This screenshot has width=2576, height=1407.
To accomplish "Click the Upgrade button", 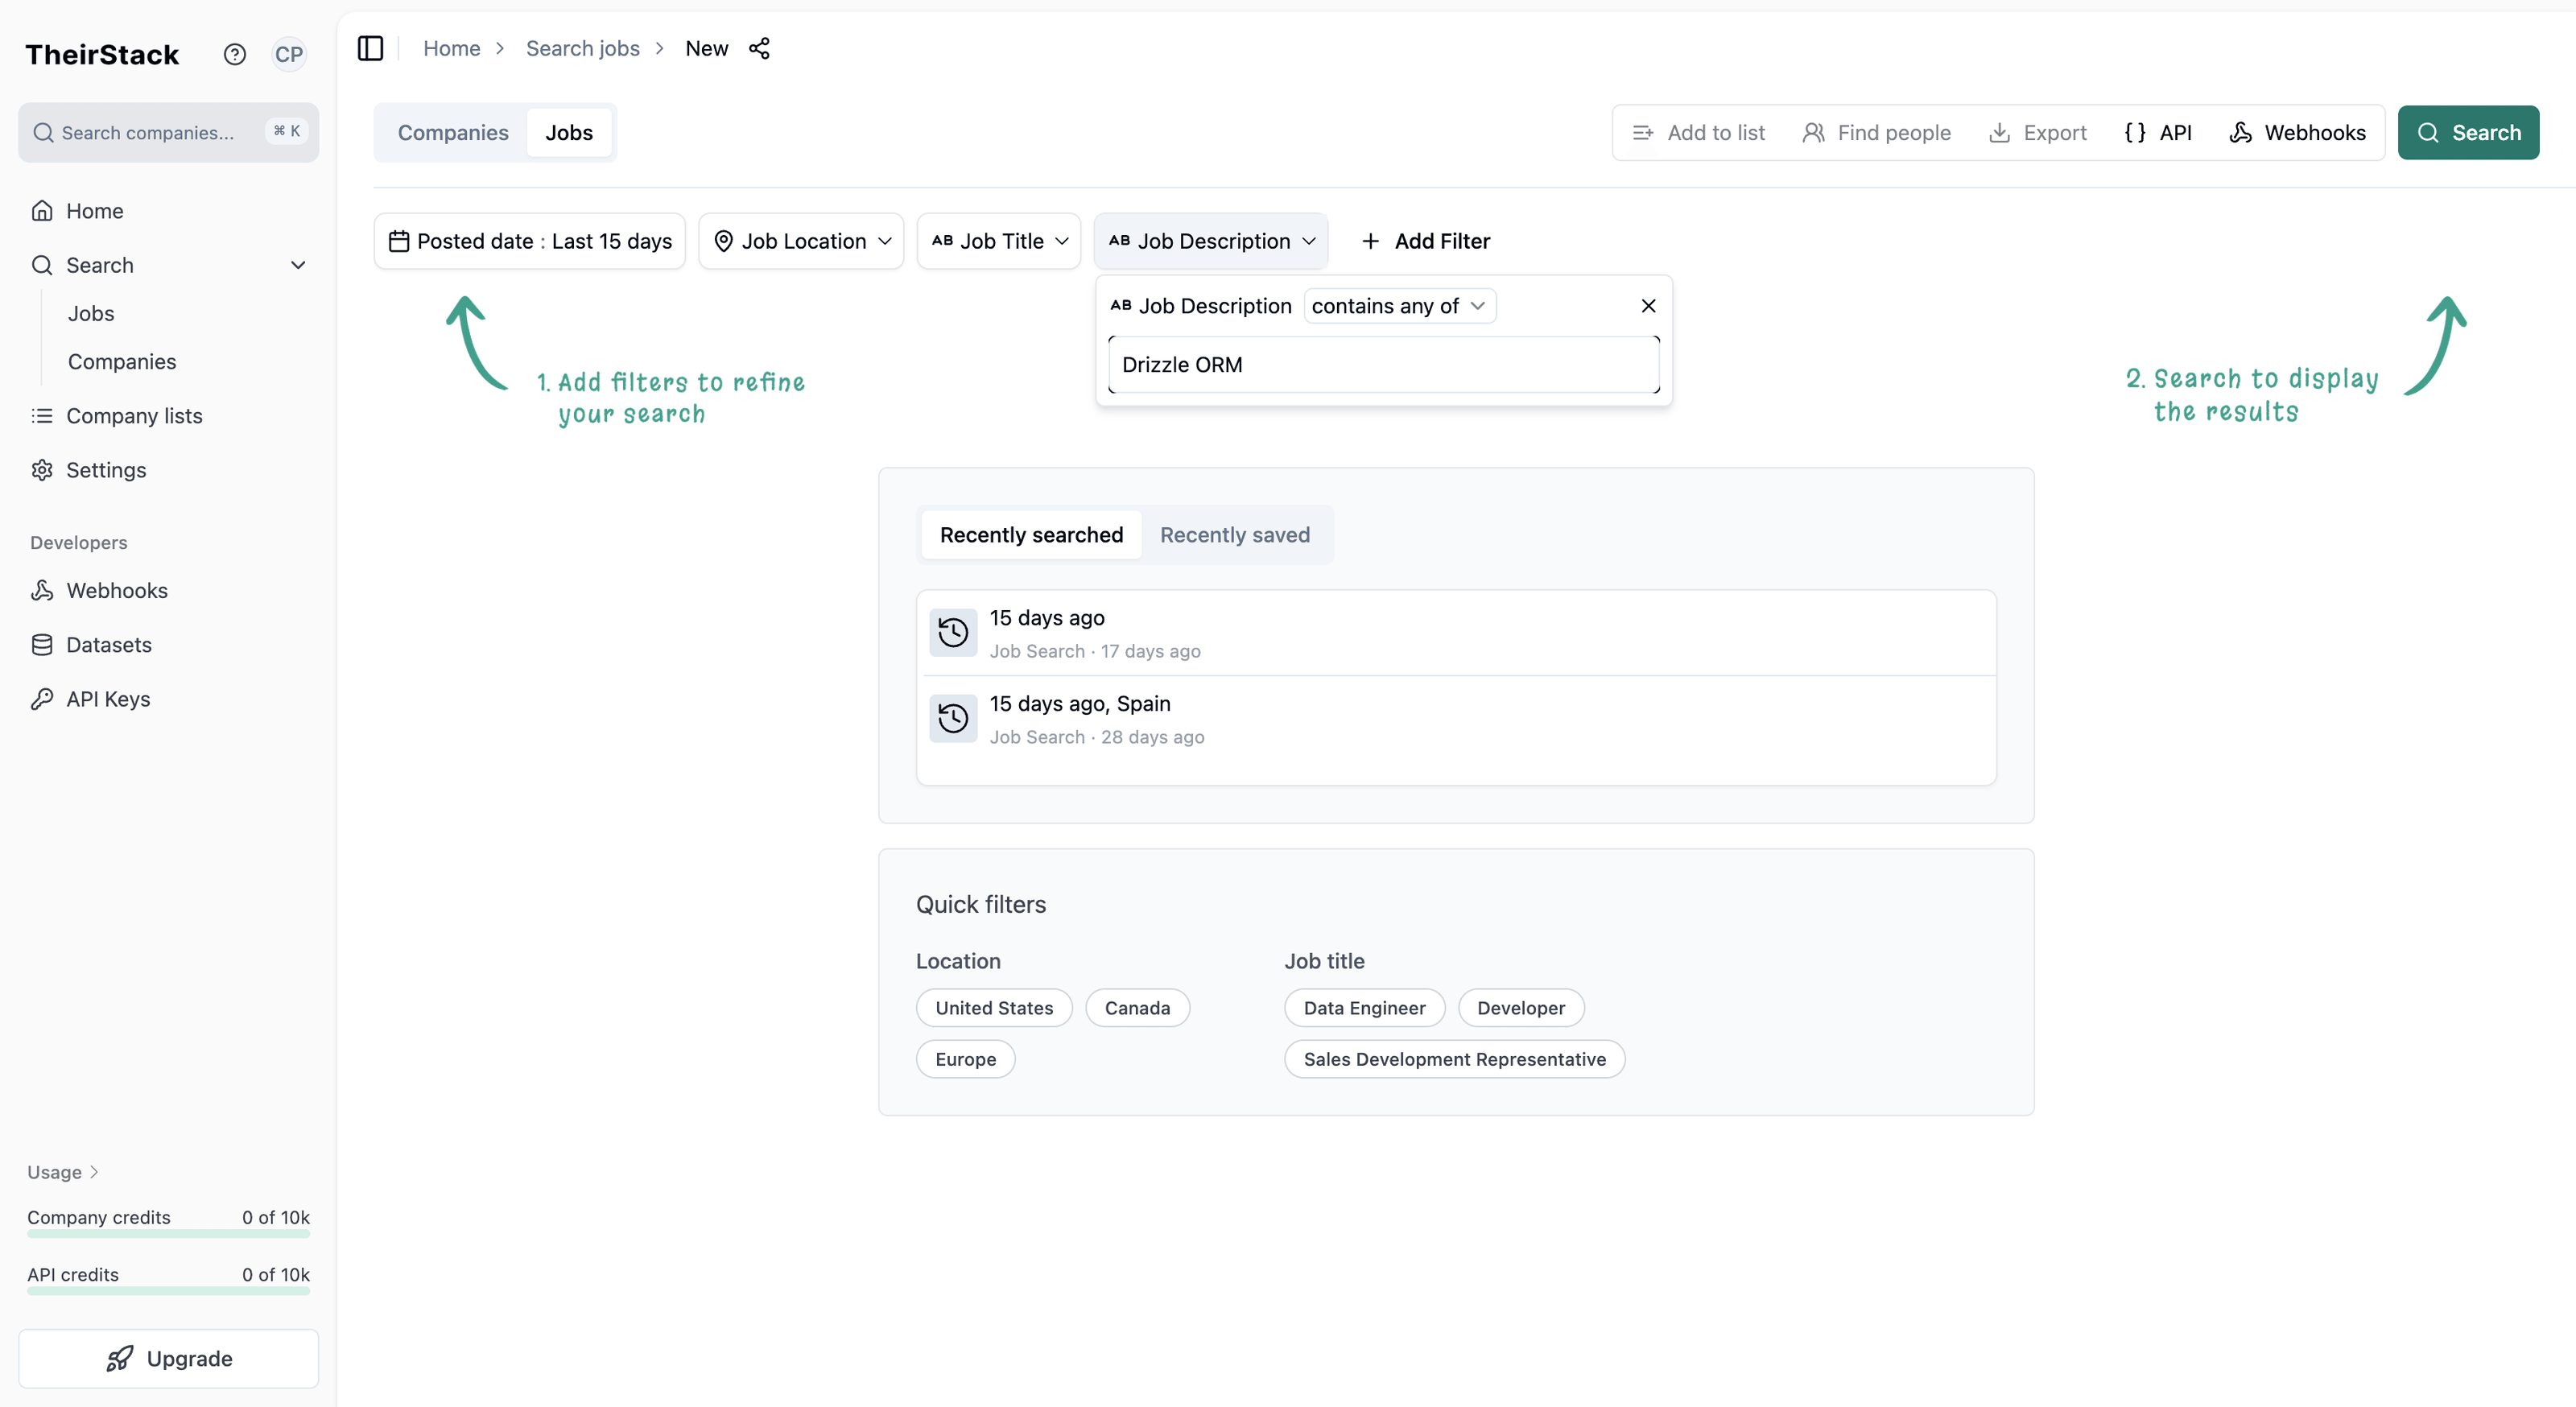I will (x=167, y=1358).
